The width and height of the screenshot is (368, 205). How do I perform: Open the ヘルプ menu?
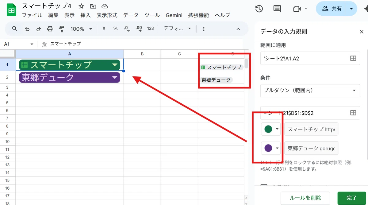tap(222, 15)
